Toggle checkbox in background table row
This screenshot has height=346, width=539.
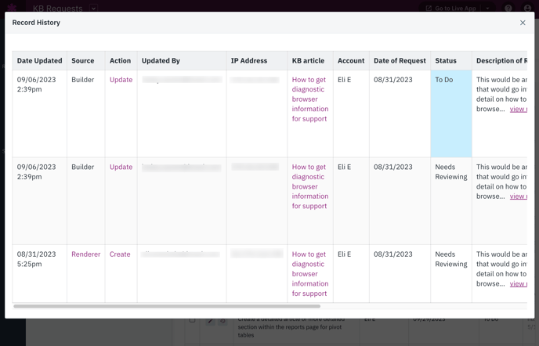point(193,320)
